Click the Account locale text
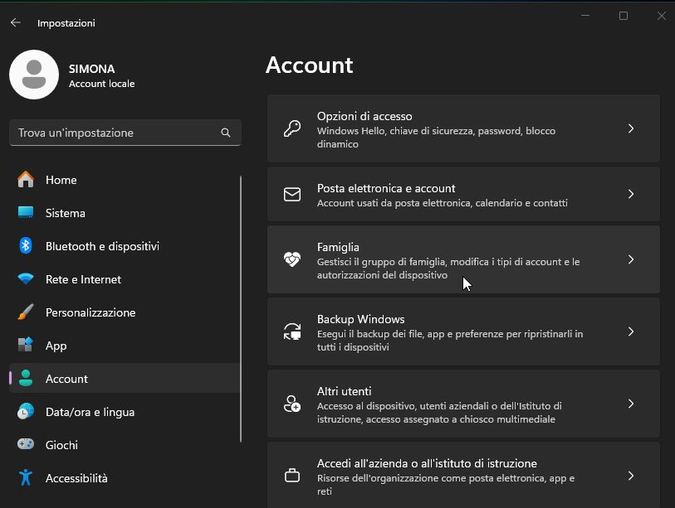This screenshot has width=675, height=508. (x=101, y=84)
